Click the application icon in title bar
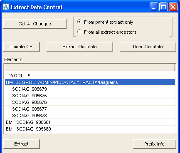180x153 pixels. [x=6, y=7]
